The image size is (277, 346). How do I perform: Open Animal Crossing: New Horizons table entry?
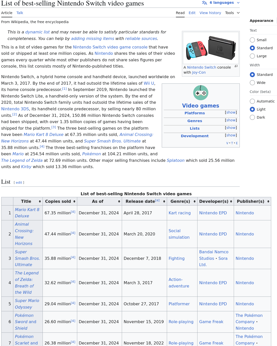[x=24, y=234]
